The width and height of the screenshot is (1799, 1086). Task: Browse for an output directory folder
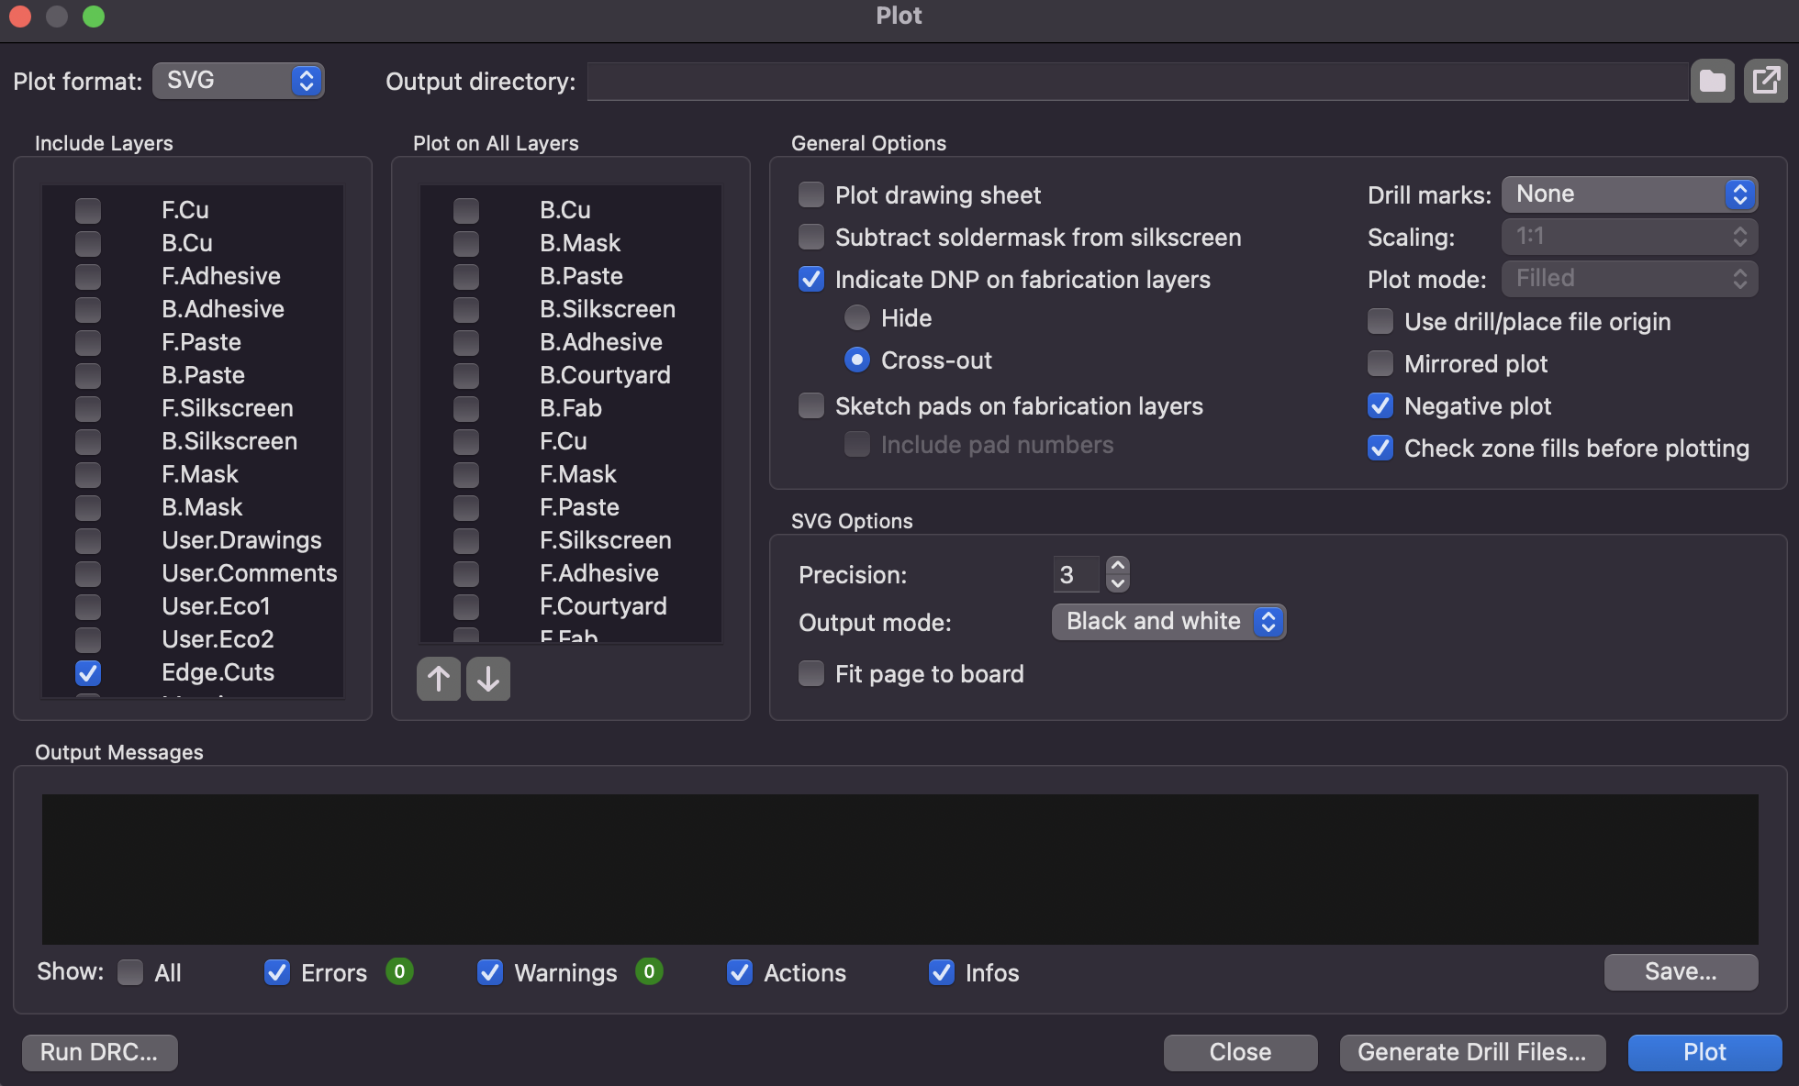(1711, 81)
